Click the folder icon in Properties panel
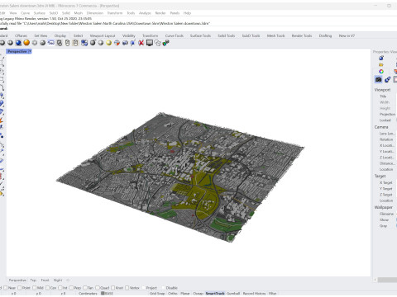 [x=381, y=64]
